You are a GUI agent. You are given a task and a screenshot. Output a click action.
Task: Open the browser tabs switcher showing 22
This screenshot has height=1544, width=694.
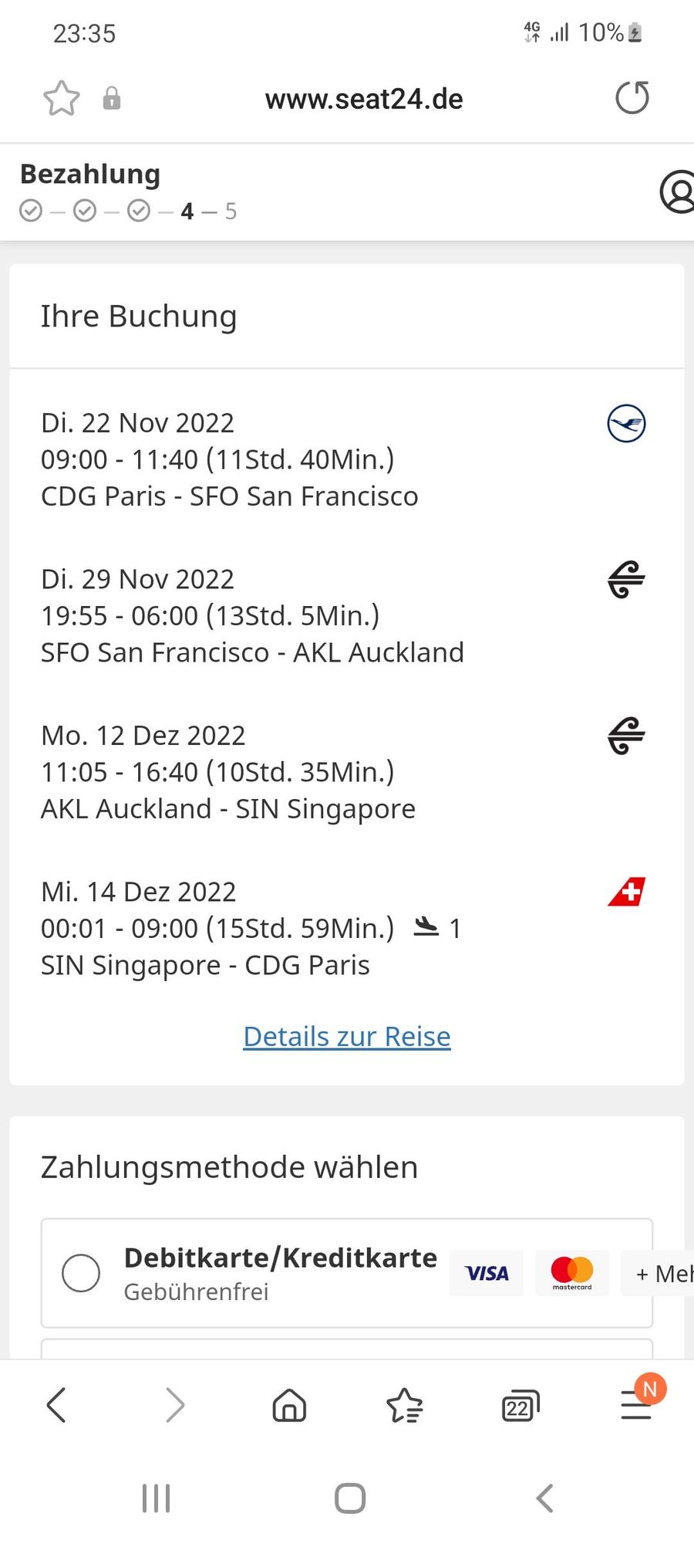tap(520, 1407)
